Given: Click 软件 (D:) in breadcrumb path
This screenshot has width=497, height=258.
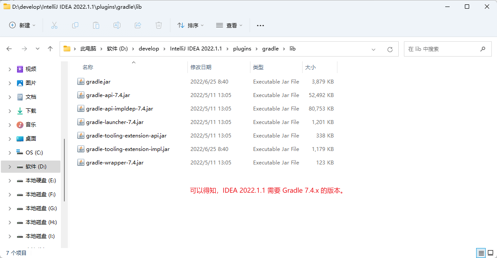Looking at the screenshot, I should pyautogui.click(x=117, y=49).
